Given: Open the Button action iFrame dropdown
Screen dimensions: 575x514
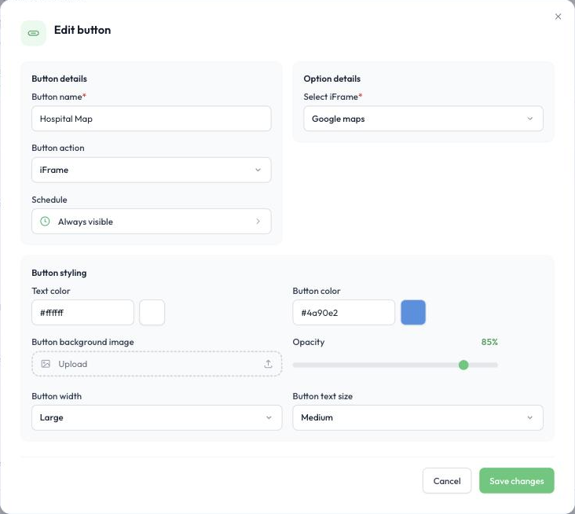Looking at the screenshot, I should tap(152, 170).
